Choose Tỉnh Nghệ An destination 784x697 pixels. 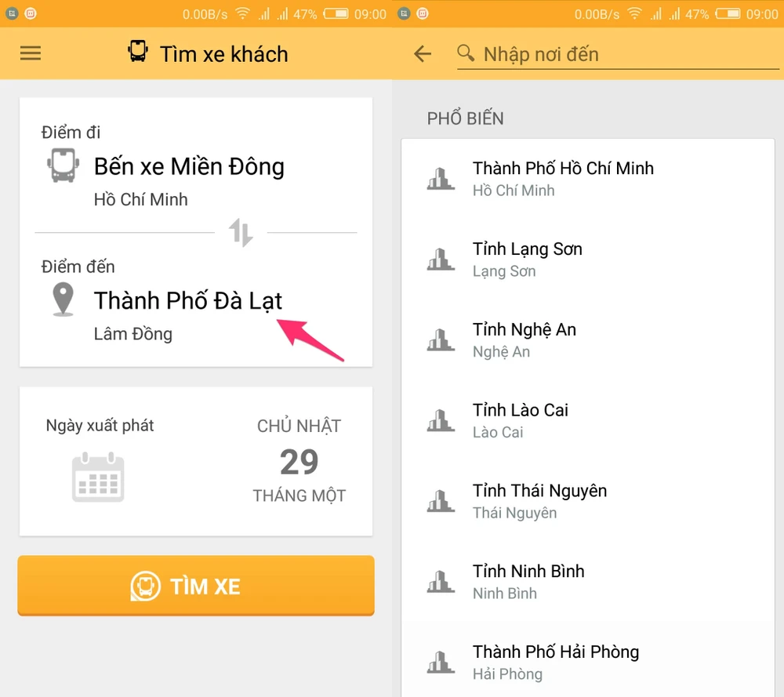pyautogui.click(x=587, y=340)
